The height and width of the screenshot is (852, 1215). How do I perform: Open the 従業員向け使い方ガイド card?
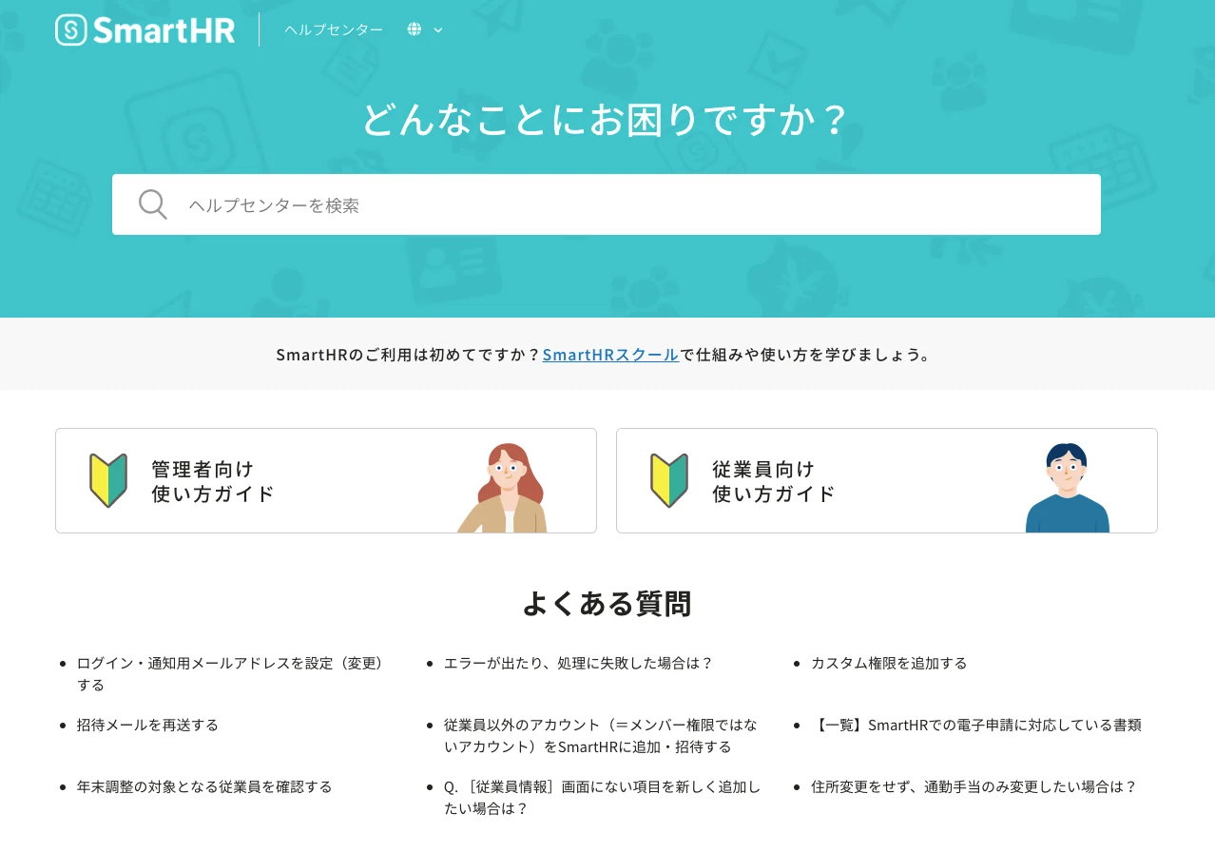pos(887,481)
